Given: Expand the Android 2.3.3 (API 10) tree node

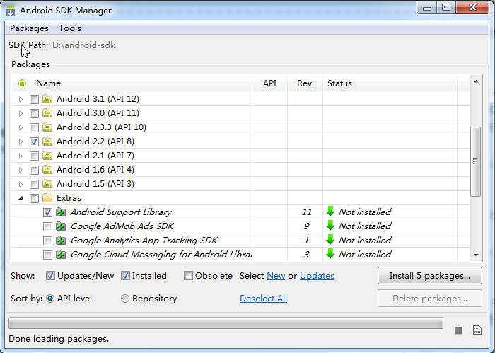Looking at the screenshot, I should [21, 127].
